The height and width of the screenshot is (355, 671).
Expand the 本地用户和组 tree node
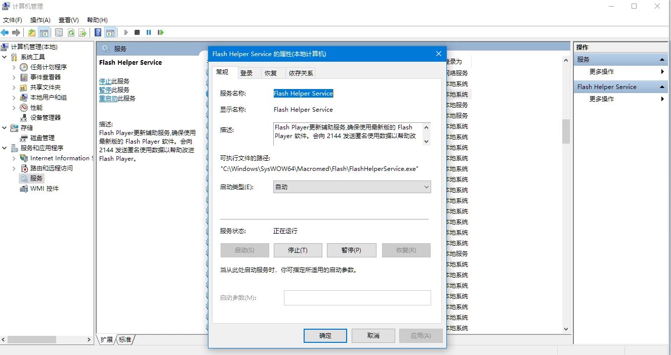click(x=14, y=98)
